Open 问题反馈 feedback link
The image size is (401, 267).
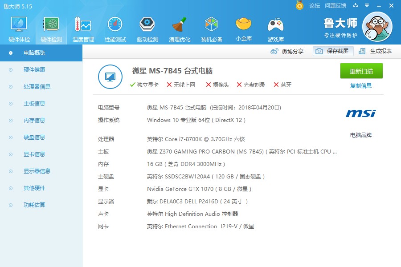point(335,6)
